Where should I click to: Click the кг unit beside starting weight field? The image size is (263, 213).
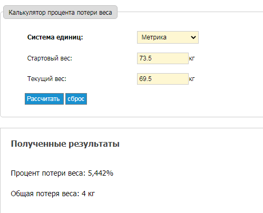[192, 58]
